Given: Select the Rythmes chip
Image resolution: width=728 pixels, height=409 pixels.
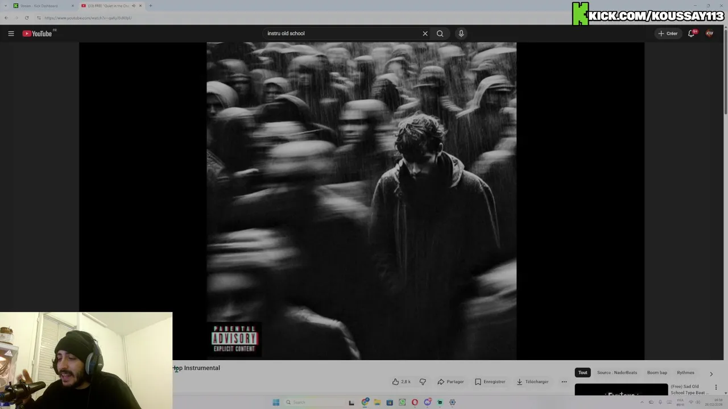Looking at the screenshot, I should [685, 373].
